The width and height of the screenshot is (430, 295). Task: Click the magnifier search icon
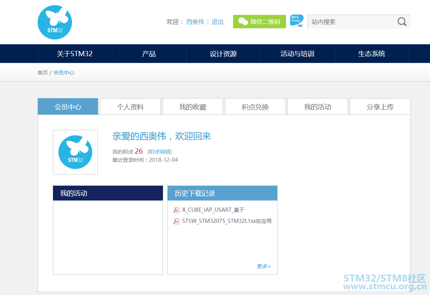pos(402,22)
